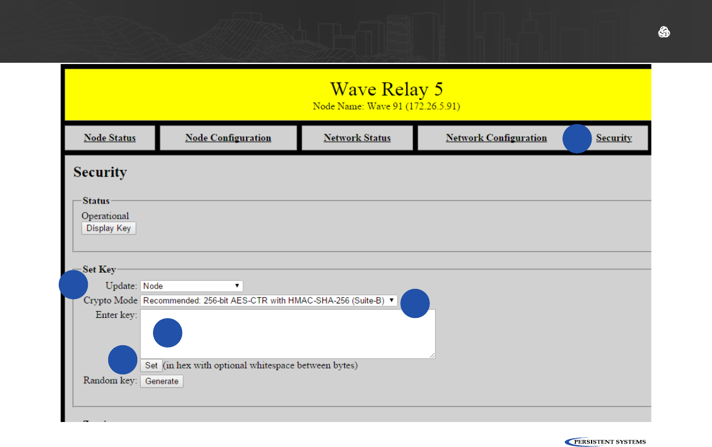Click the Display Key button
712x447 pixels.
tap(109, 228)
